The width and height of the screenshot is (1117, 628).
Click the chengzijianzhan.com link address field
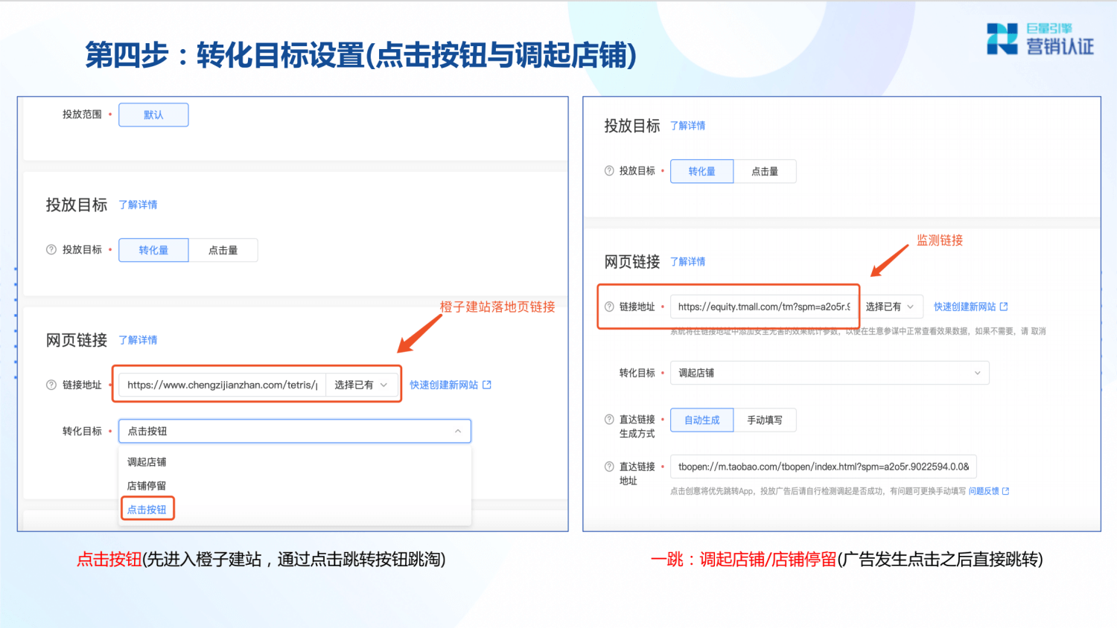click(222, 385)
